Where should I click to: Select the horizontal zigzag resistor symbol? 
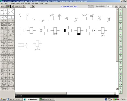coord(13,74)
